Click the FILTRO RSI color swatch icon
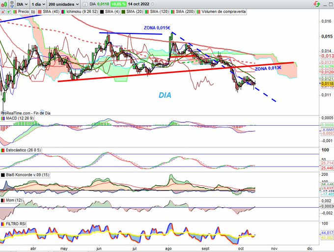The height and width of the screenshot is (252, 334). (3, 224)
